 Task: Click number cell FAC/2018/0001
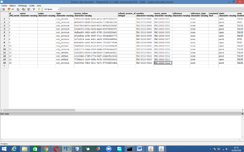145,19
